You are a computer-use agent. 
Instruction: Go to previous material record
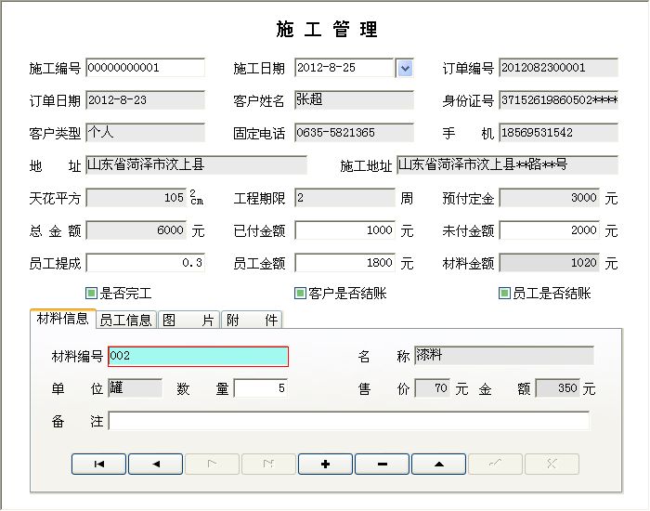pos(155,464)
